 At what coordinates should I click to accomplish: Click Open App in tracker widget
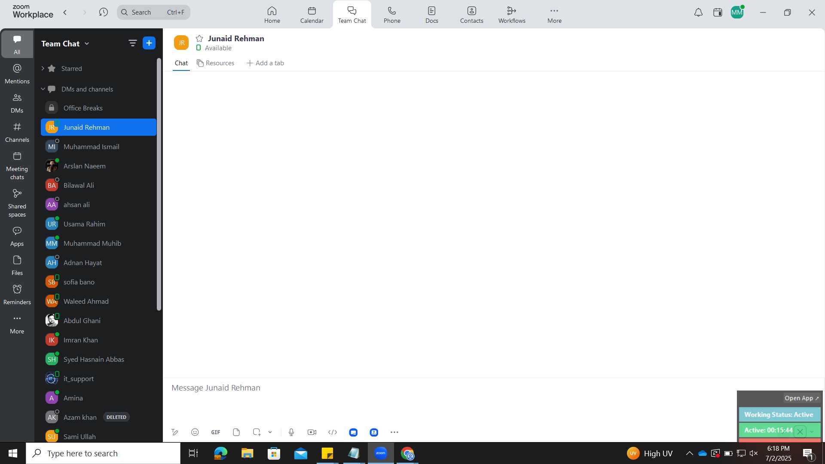click(x=801, y=398)
